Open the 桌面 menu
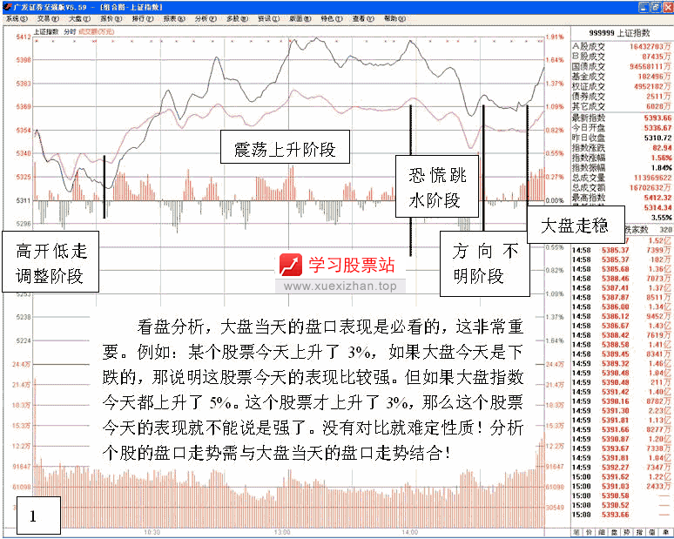Image resolution: width=674 pixels, height=539 pixels. [x=300, y=18]
